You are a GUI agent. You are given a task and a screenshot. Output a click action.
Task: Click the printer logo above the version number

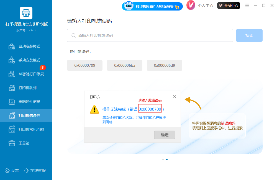(x=26, y=13)
